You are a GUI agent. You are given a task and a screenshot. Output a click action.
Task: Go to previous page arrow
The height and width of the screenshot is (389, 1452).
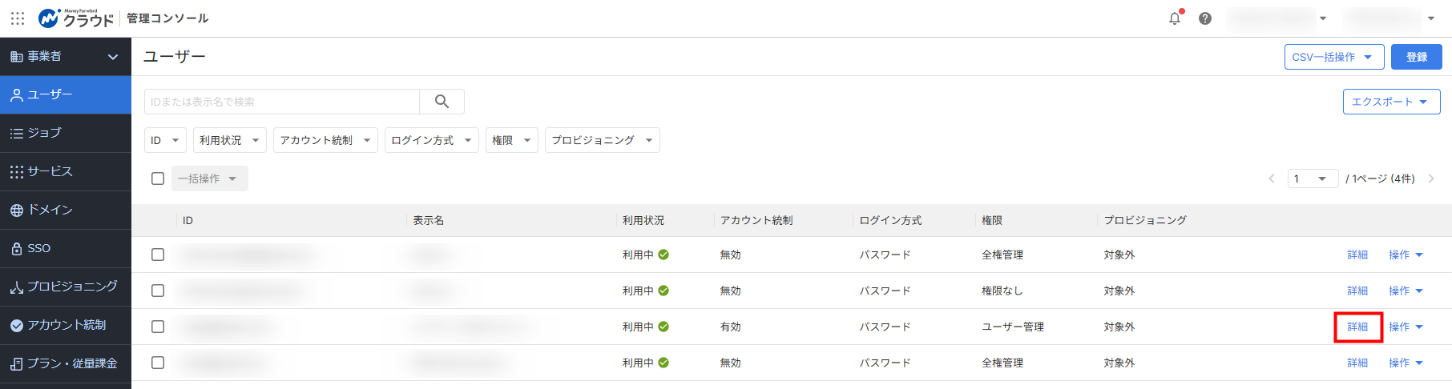(1272, 178)
